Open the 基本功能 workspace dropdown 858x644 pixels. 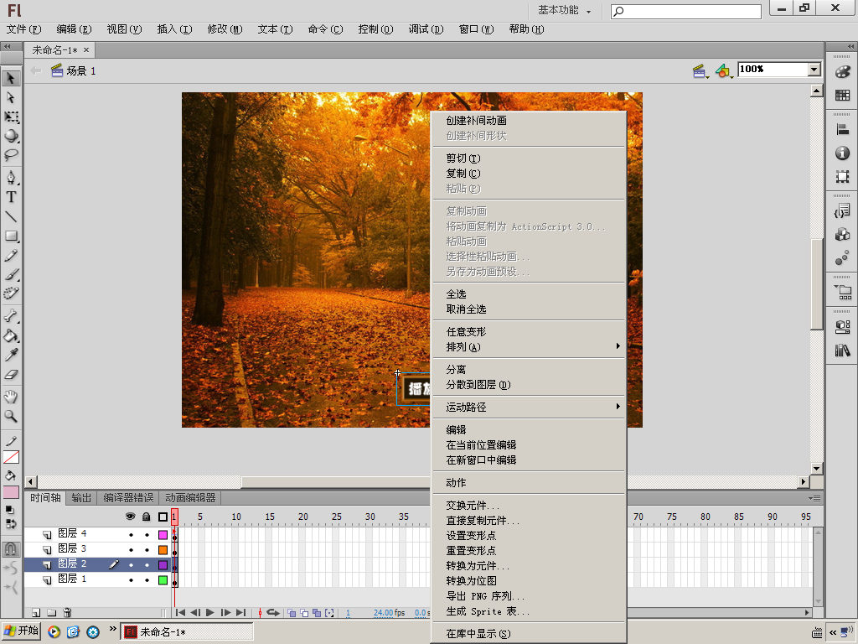(x=565, y=10)
